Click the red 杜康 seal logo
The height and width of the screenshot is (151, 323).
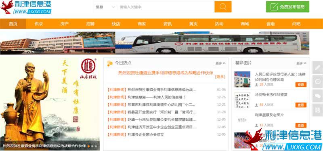click(x=88, y=66)
